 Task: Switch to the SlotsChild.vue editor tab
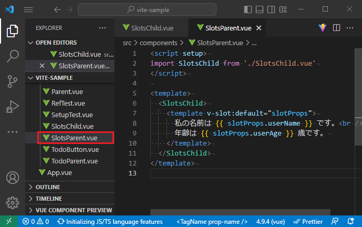tap(151, 28)
